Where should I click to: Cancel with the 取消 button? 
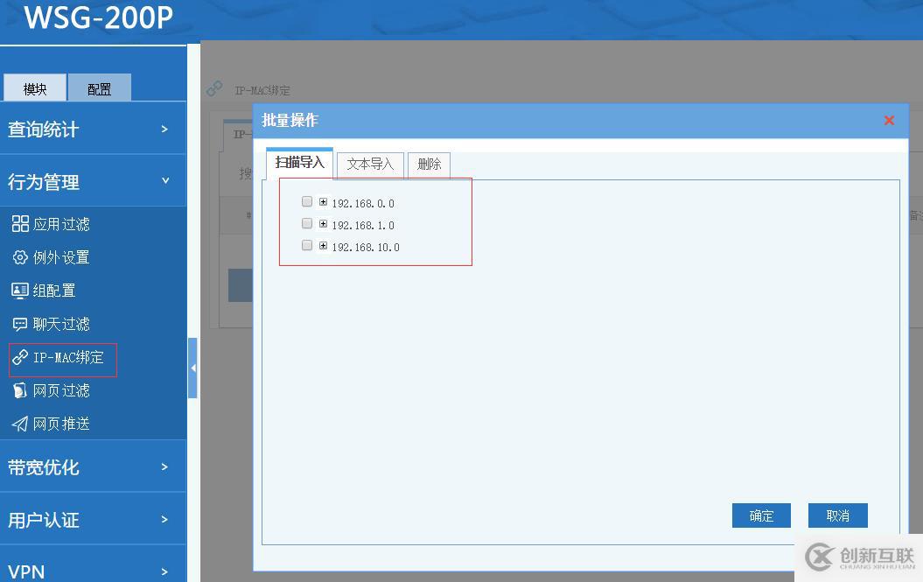tap(837, 515)
